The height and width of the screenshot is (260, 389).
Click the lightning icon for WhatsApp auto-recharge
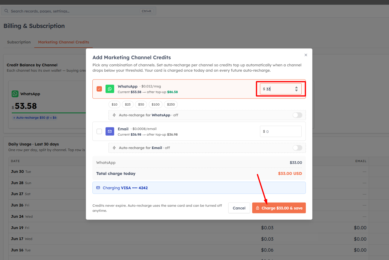(114, 115)
